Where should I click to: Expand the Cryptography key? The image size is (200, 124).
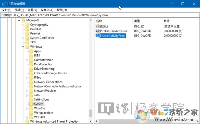pos(23,25)
